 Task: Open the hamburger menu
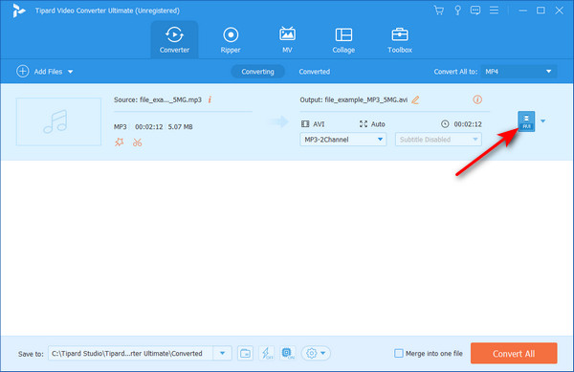494,11
